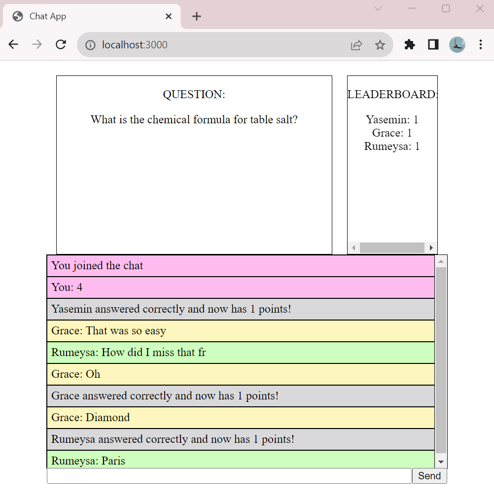This screenshot has height=502, width=494.
Task: Open the Chrome three-dot menu
Action: tap(481, 44)
